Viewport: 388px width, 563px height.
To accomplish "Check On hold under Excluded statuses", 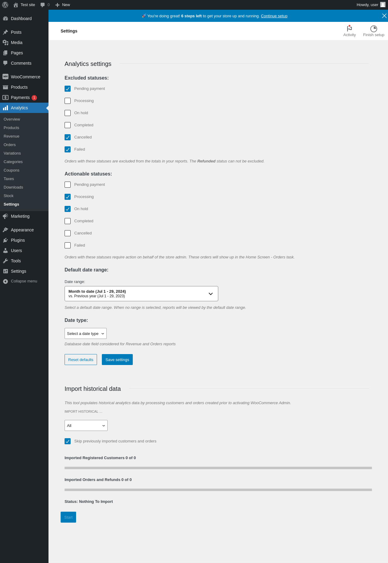I will coord(68,113).
